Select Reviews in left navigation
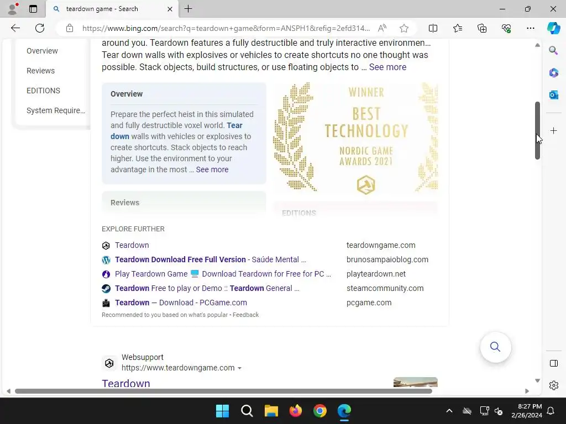 point(40,71)
